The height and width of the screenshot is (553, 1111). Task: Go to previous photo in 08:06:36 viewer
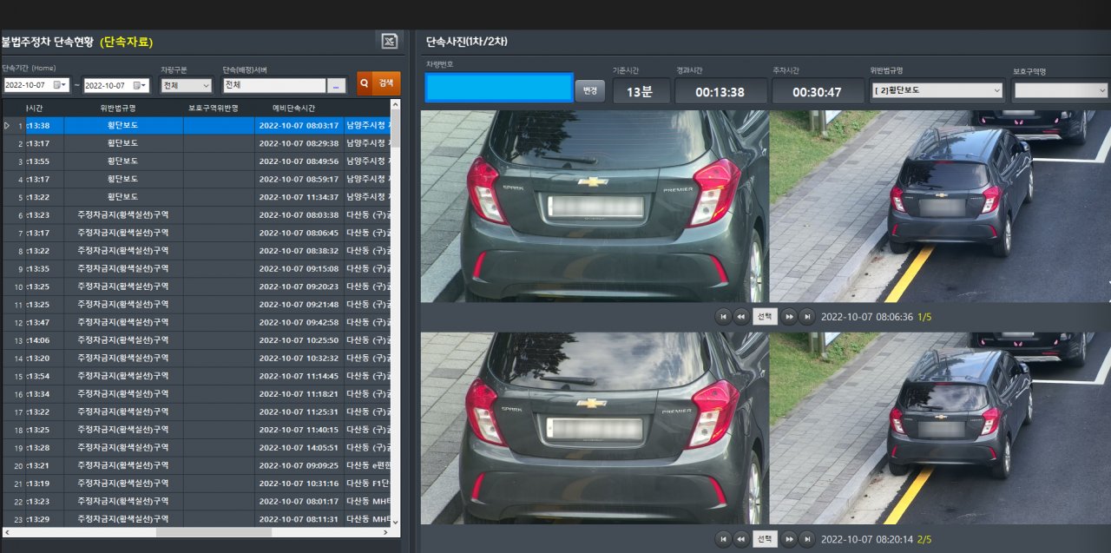[x=741, y=317]
